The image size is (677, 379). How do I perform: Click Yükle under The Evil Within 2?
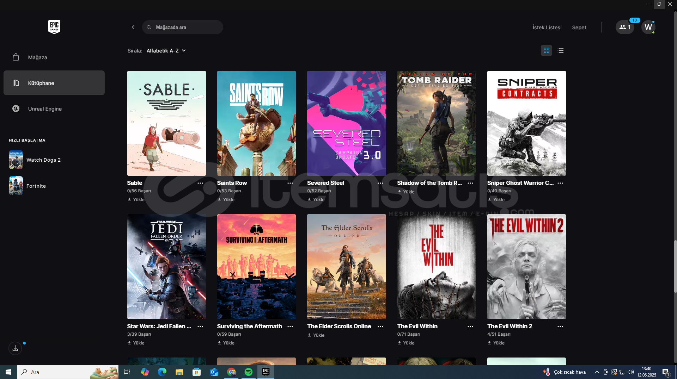coord(496,343)
